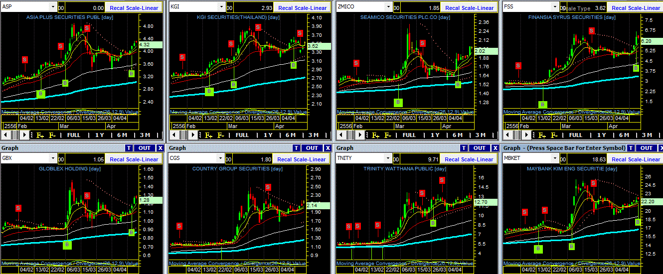
Task: Click the T icon on TNITY graph title bar
Action: click(x=464, y=148)
